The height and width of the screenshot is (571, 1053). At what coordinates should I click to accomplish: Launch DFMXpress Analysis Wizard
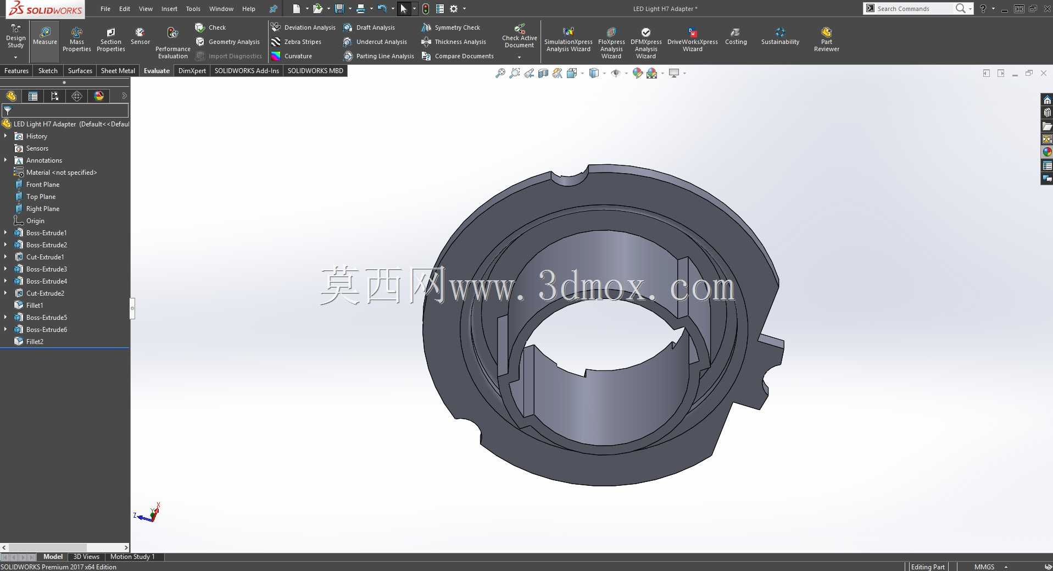pos(646,43)
